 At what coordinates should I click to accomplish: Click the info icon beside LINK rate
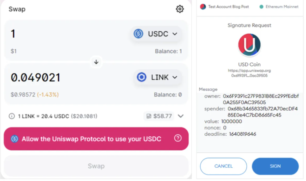pos(12,116)
